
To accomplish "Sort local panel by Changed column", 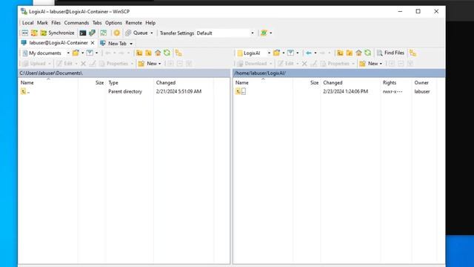I will click(184, 82).
